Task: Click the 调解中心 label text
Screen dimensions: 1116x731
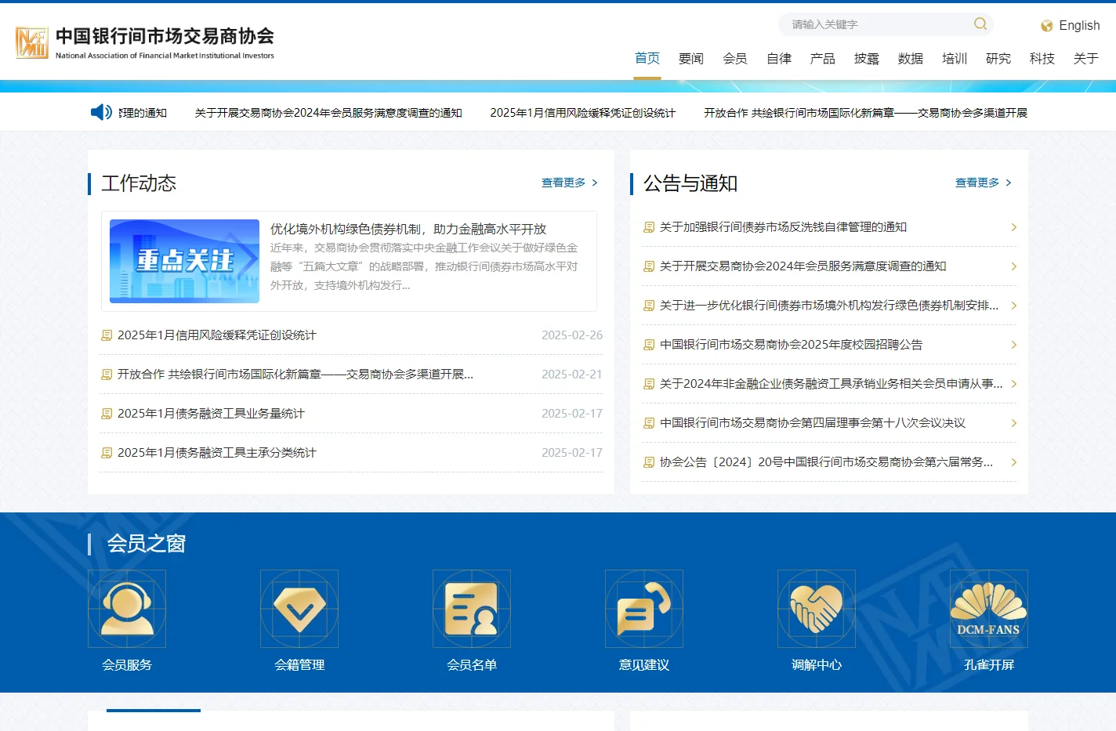Action: click(x=817, y=664)
